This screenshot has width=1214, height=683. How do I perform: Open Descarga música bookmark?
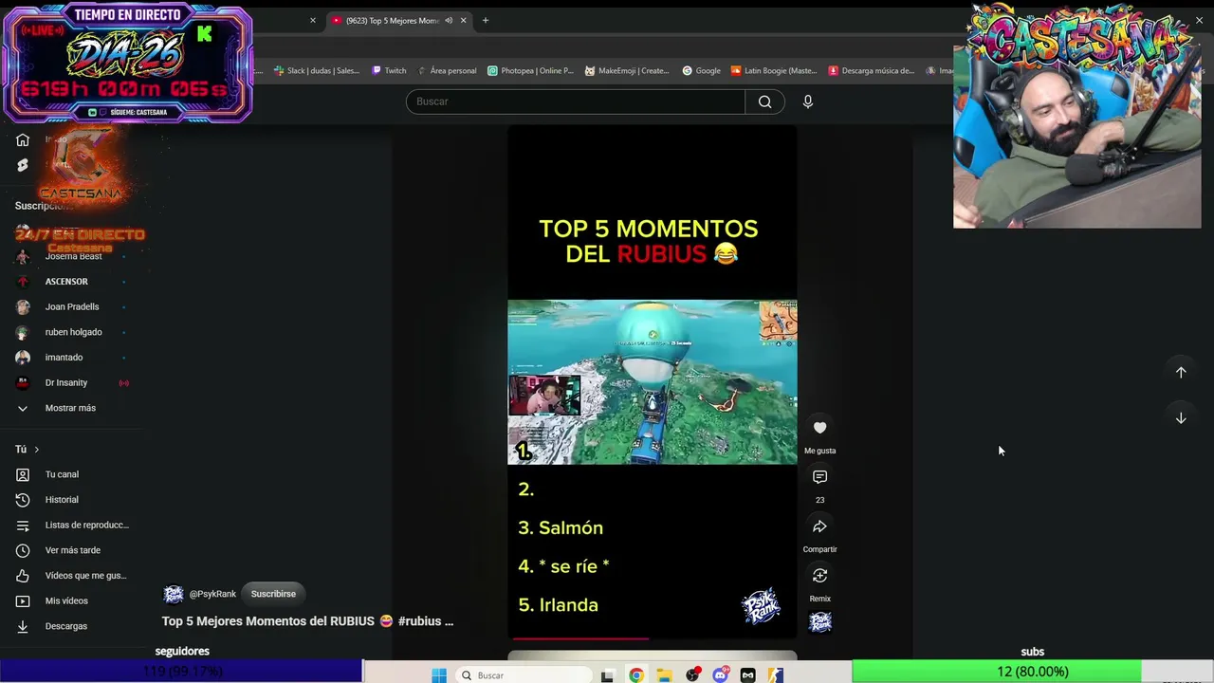(x=872, y=70)
